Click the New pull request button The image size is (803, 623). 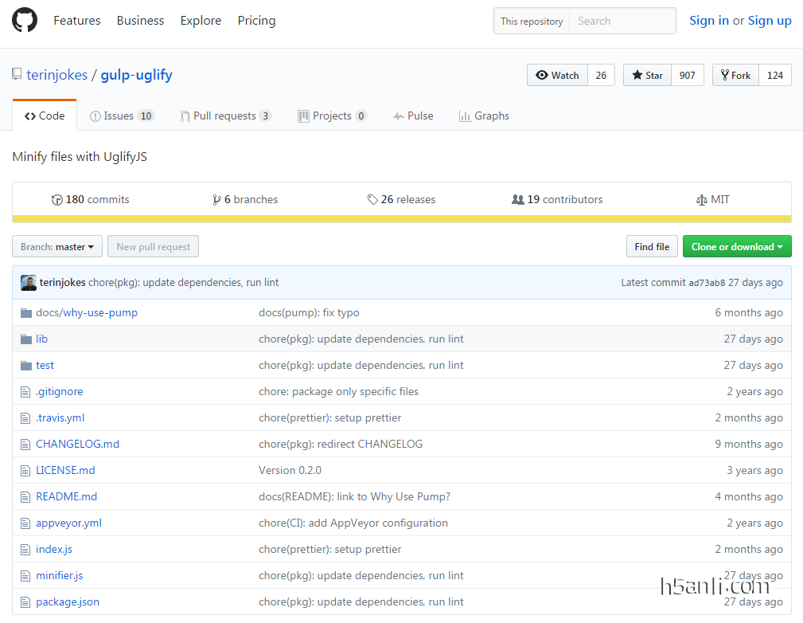click(x=153, y=247)
